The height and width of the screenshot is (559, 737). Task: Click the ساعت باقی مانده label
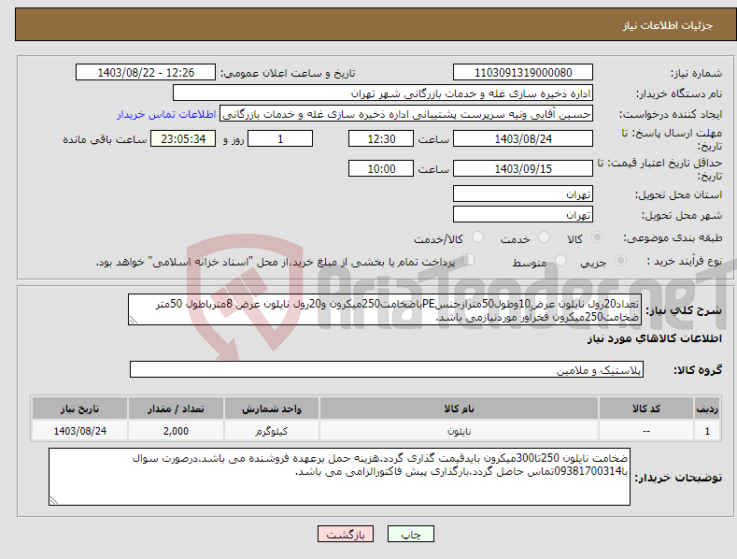click(105, 139)
